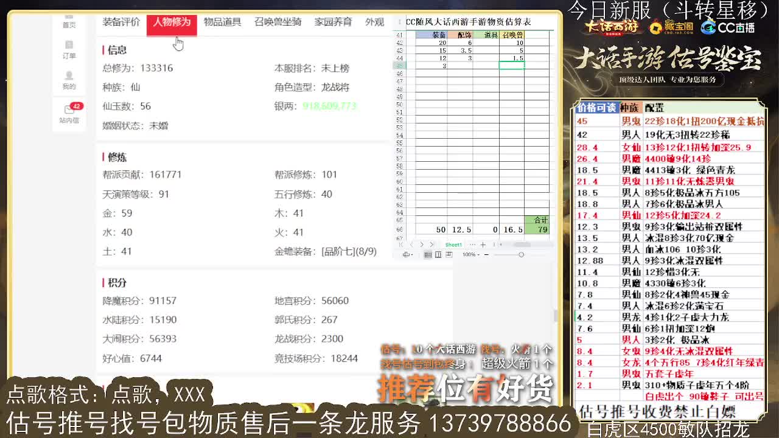Jump to first sheet arrow in spreadsheet
Viewport: 779px width, 438px height.
pos(402,245)
